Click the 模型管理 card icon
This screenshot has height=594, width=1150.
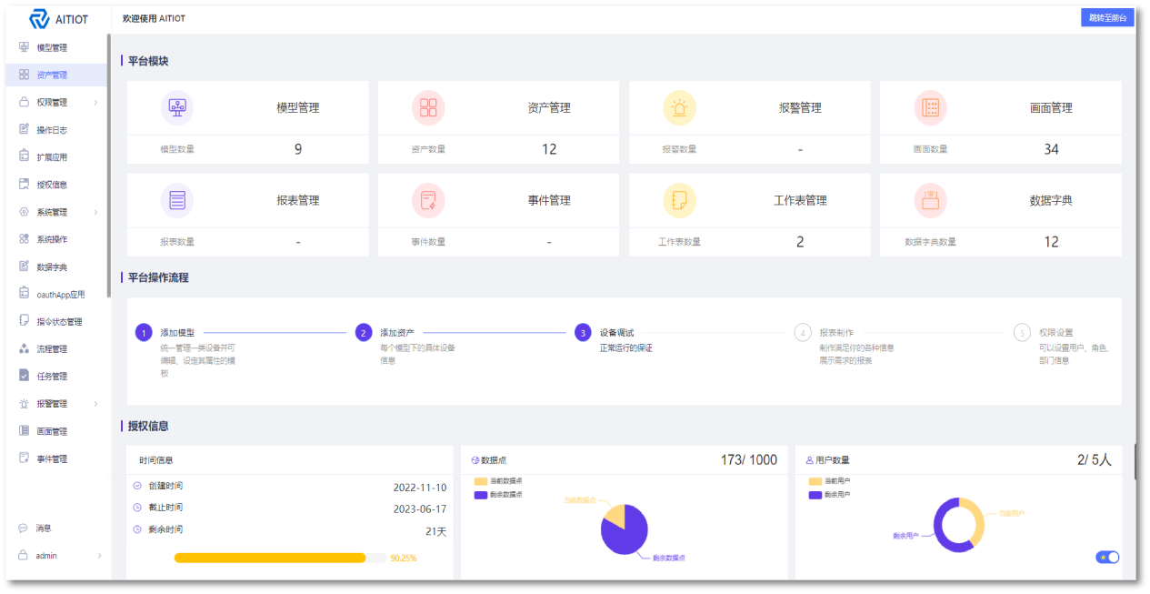tap(177, 107)
